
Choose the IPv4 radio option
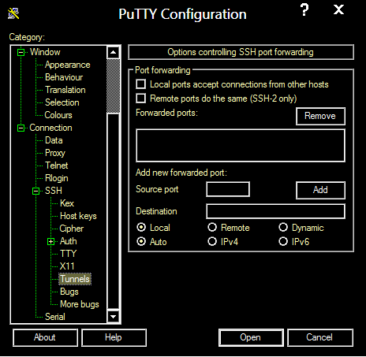[212, 241]
